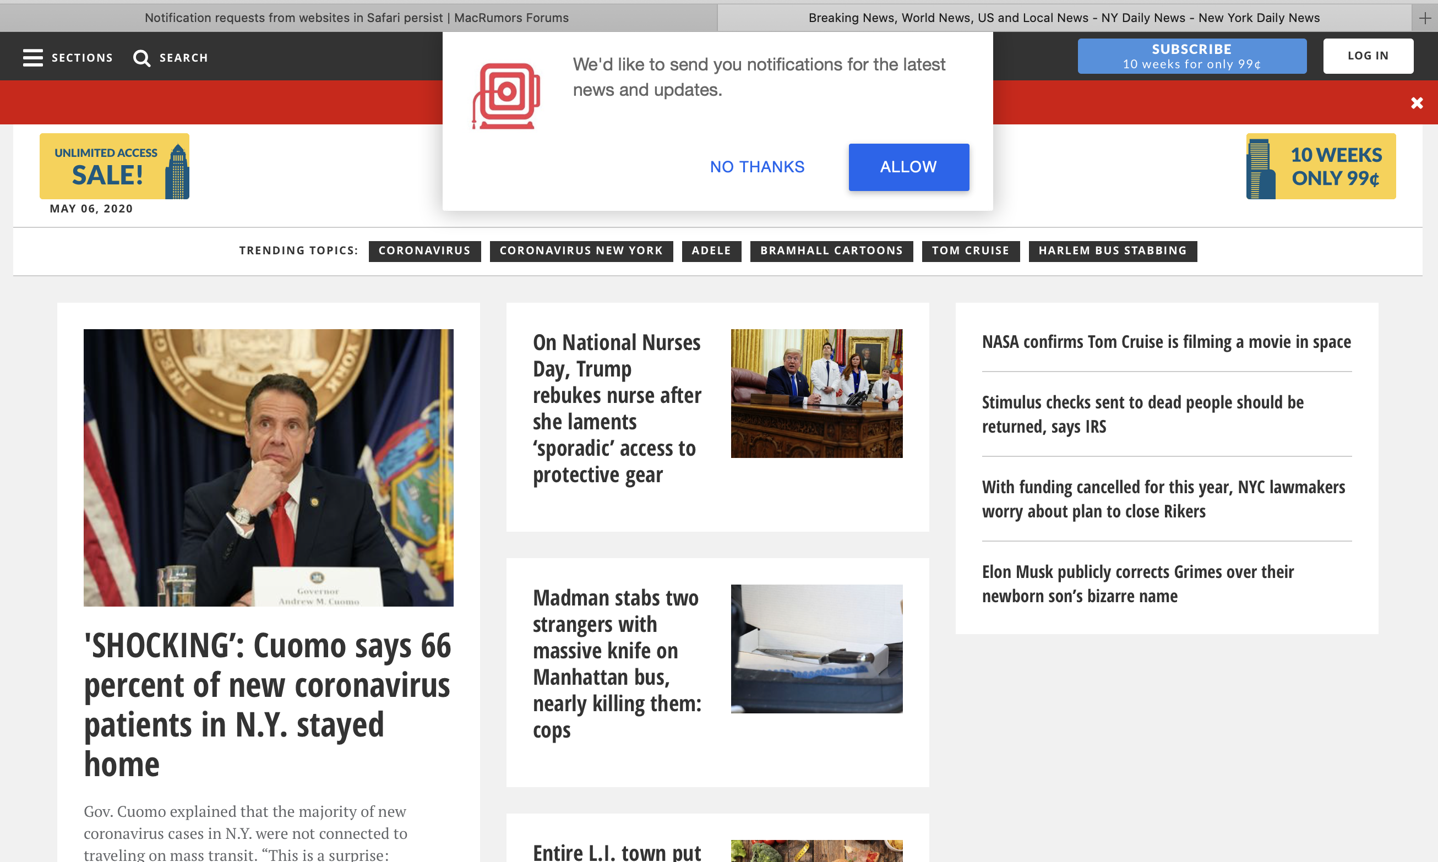1438x862 pixels.
Task: Allow notifications from the site
Action: click(908, 167)
